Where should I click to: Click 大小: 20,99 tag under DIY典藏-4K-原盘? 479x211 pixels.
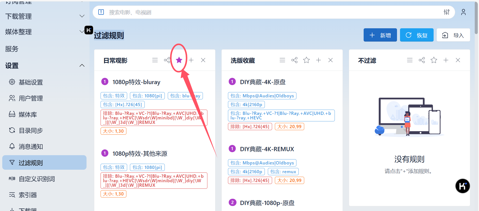pyautogui.click(x=289, y=126)
